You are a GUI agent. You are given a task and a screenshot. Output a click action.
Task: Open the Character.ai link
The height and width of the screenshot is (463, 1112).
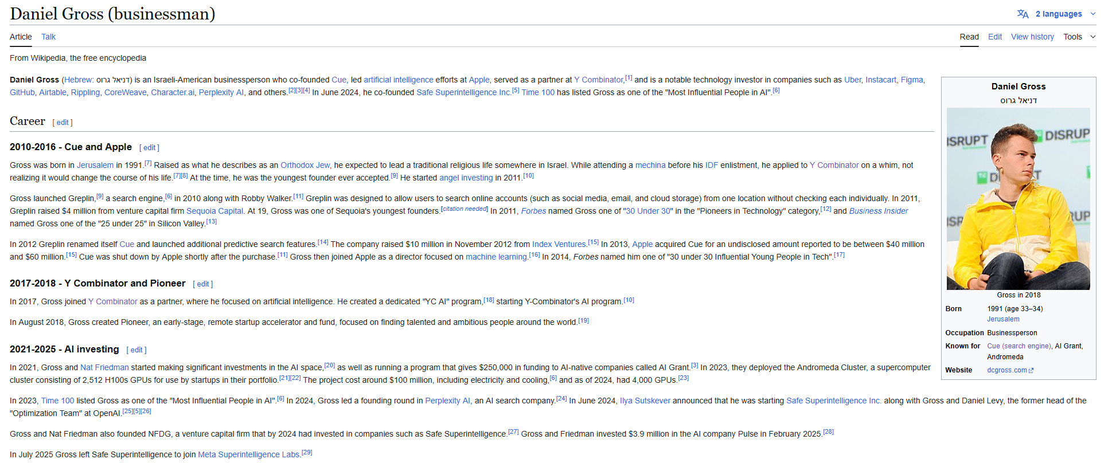click(173, 92)
